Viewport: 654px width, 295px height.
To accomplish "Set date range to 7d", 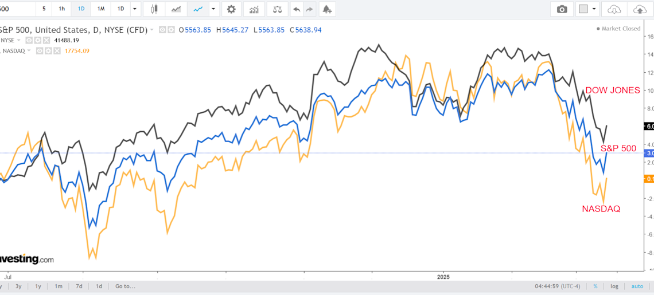I will [x=79, y=286].
